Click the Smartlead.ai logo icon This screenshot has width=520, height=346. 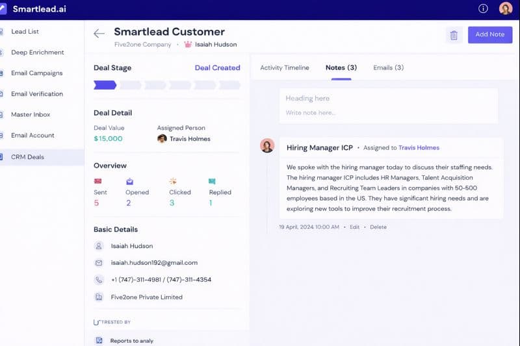[3, 8]
